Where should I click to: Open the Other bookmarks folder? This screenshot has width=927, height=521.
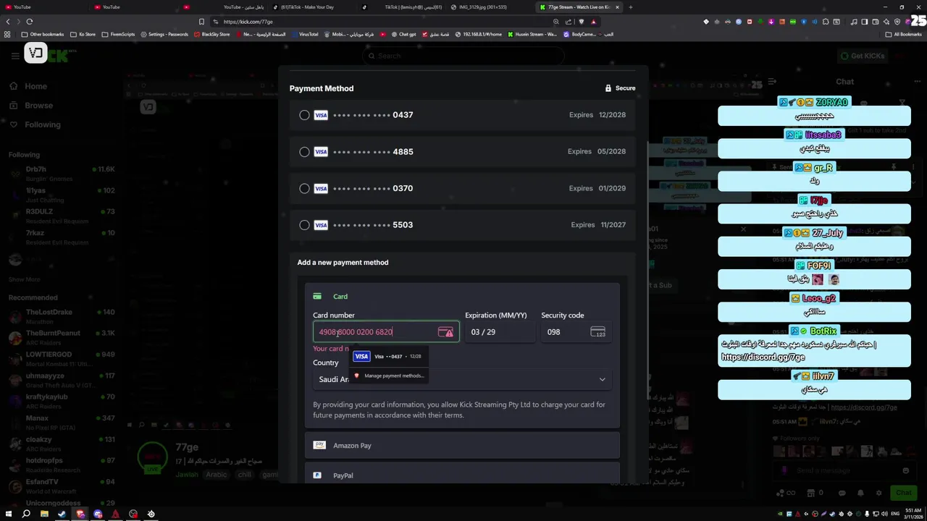43,34
